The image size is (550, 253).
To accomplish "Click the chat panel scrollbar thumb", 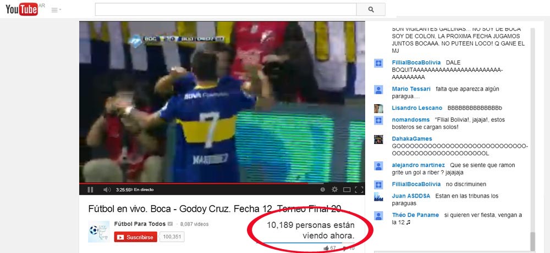I will pos(532,241).
